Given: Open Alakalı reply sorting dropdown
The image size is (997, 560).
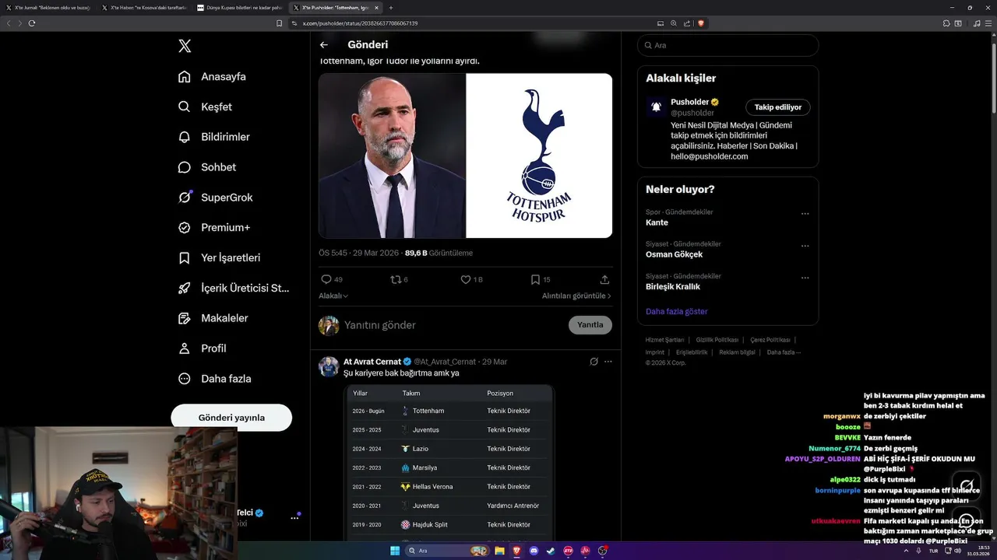Looking at the screenshot, I should [x=333, y=296].
